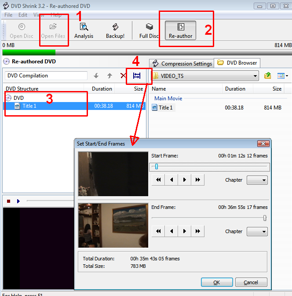Step End Frame forward one frame

(x=185, y=231)
